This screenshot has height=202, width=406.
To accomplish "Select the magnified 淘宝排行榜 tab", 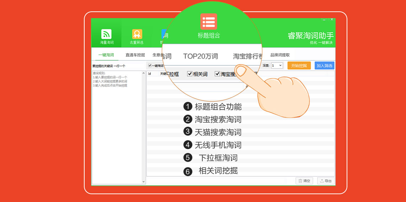I will (x=248, y=56).
